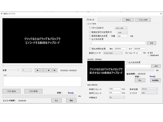Click the 映像ビットレート input field
Screen dimensions: 163x122
(x=115, y=89)
